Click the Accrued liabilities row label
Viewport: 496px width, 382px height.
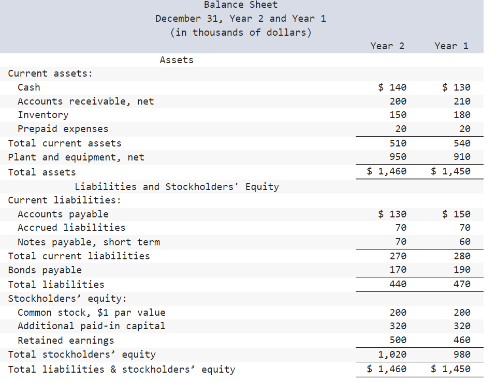[72, 227]
